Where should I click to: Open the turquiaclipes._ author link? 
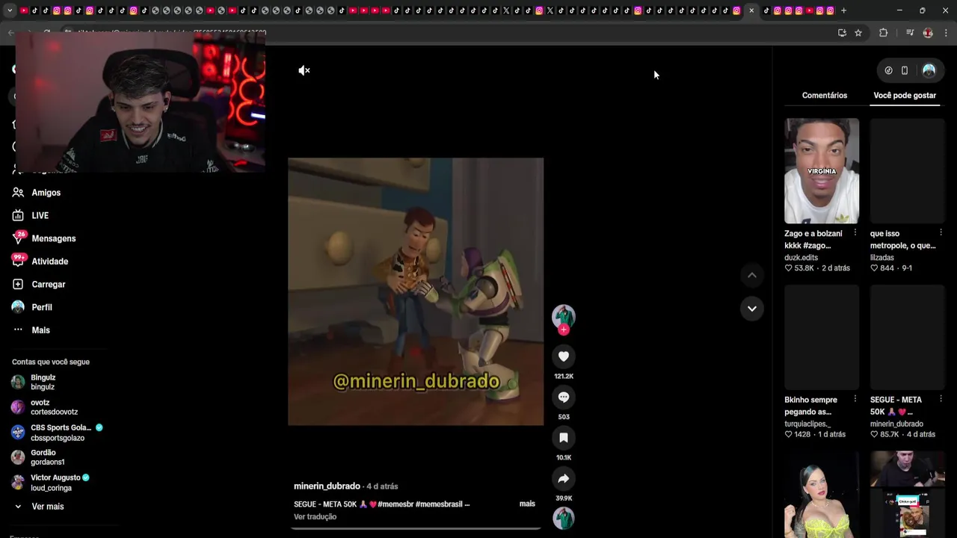807,424
